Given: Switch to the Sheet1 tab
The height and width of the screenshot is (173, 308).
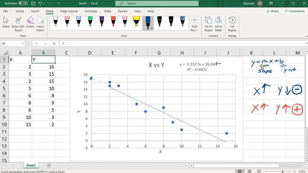Looking at the screenshot, I should point(31,165).
